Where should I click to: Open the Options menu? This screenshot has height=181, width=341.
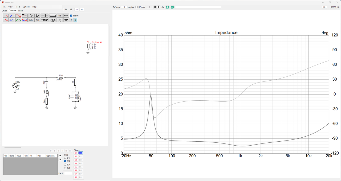(26, 7)
